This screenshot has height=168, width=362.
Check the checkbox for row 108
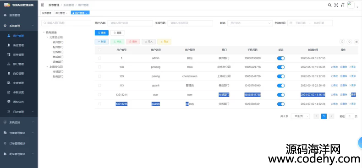[x=99, y=67]
